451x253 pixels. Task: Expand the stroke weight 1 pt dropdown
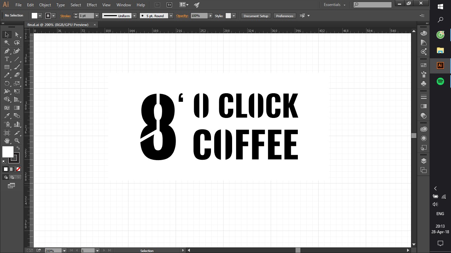[97, 16]
